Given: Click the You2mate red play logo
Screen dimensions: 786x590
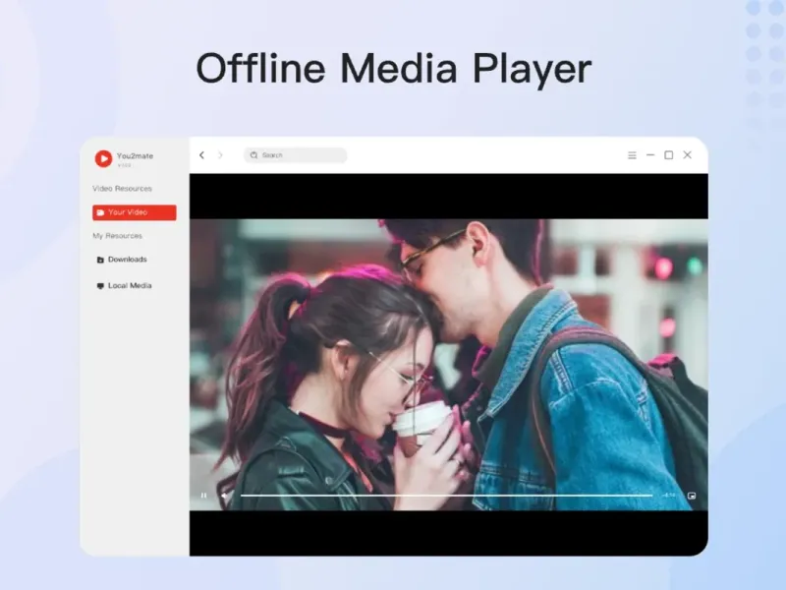Looking at the screenshot, I should (x=103, y=158).
